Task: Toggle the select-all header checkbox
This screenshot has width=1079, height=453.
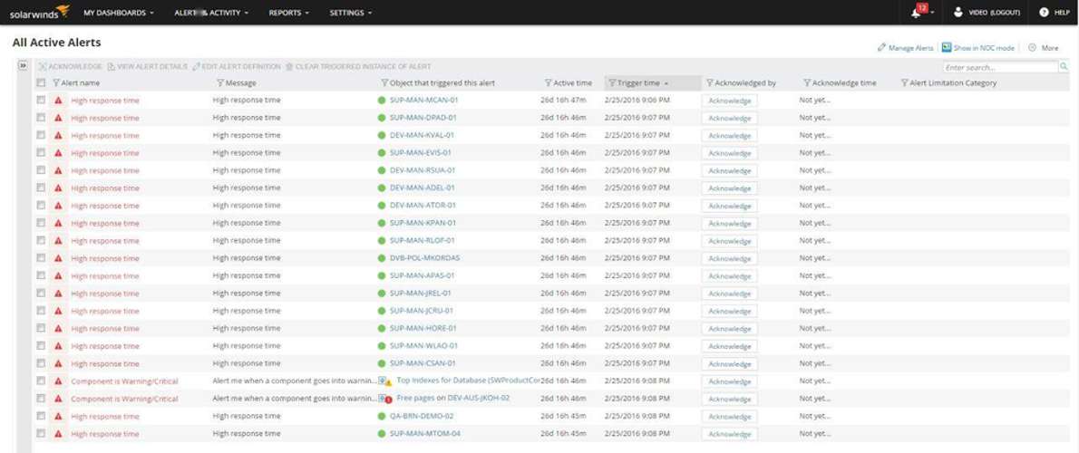Action: point(42,82)
